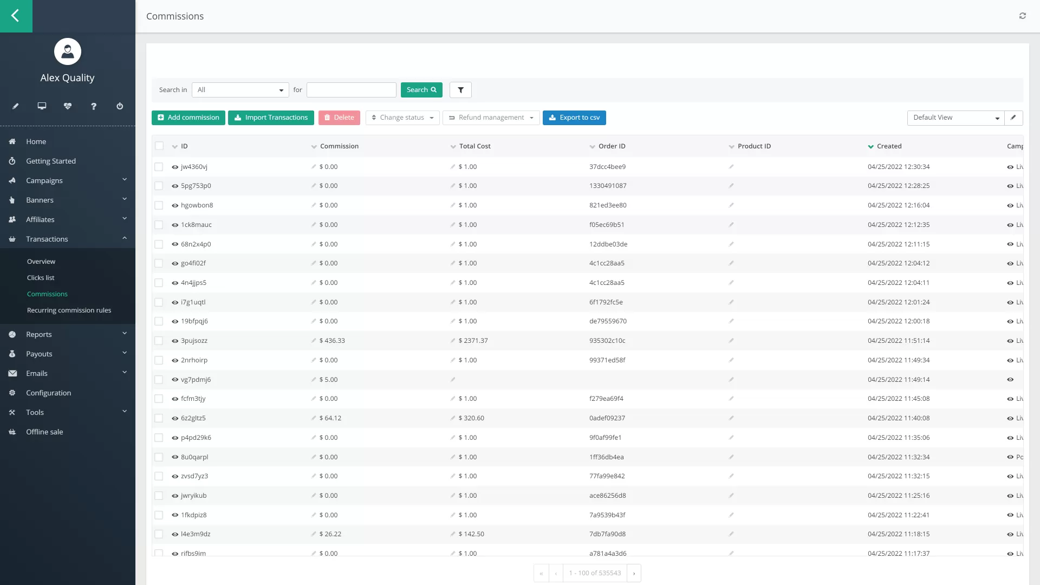This screenshot has width=1040, height=585.
Task: Open the filter icon next to Search
Action: coord(460,90)
